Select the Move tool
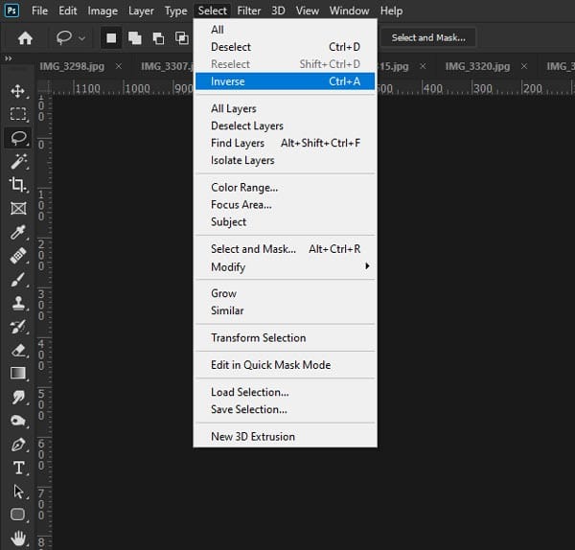The width and height of the screenshot is (575, 550). pos(18,91)
